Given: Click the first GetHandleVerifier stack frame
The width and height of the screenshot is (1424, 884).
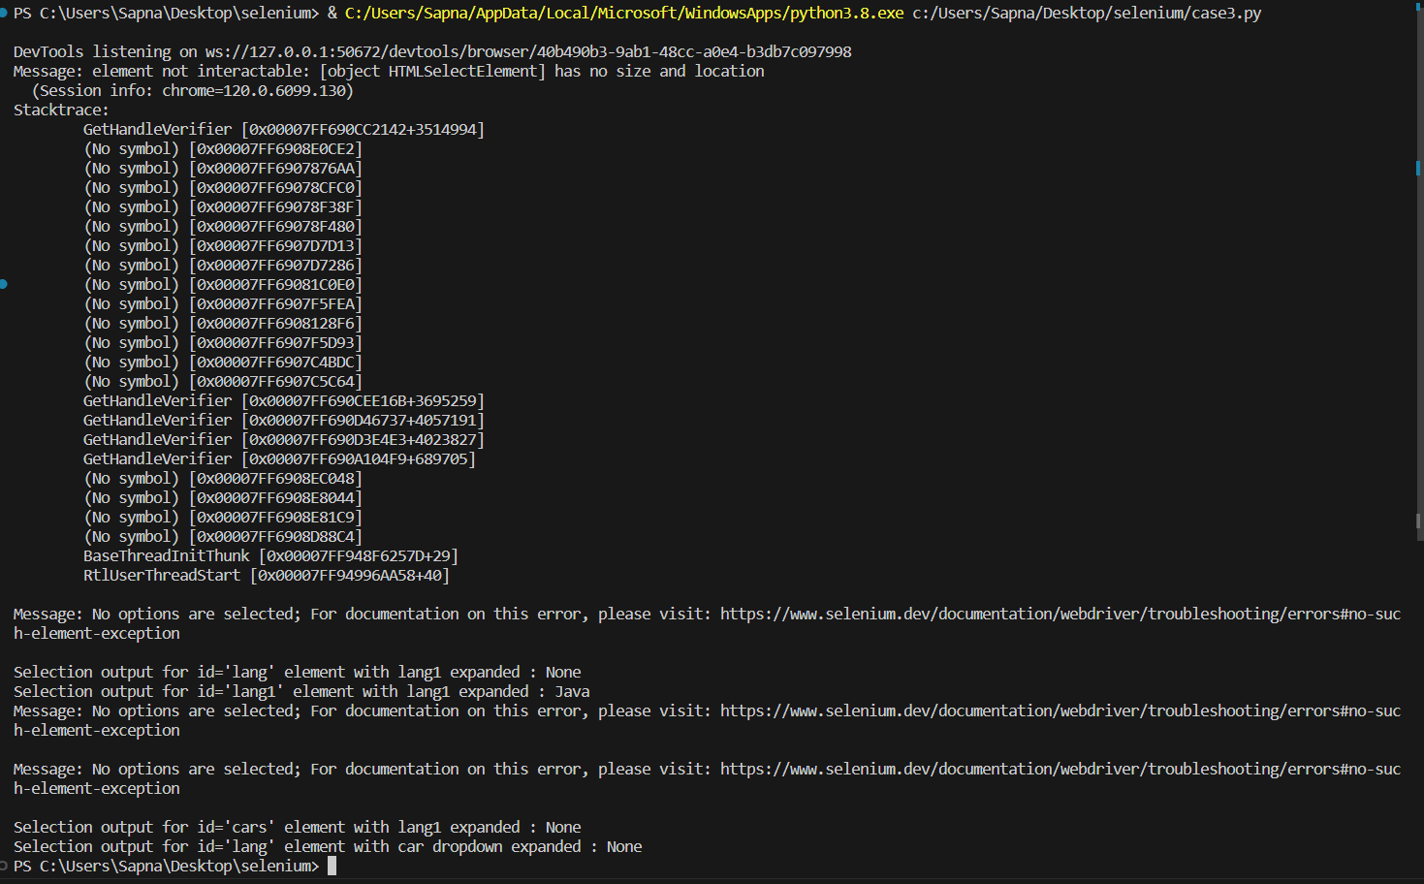Looking at the screenshot, I should pos(281,129).
